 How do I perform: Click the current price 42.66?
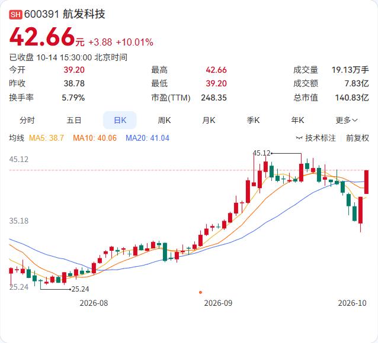[41, 37]
